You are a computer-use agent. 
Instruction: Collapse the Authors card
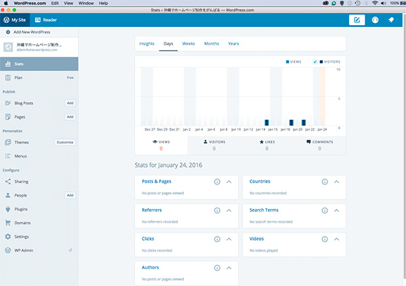pos(229,268)
